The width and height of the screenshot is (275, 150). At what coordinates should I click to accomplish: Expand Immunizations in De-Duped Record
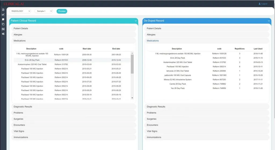pyautogui.click(x=207, y=137)
